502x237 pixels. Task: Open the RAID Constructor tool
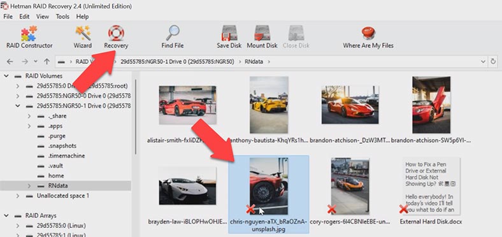(29, 37)
